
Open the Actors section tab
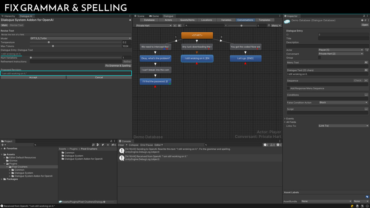click(x=168, y=20)
